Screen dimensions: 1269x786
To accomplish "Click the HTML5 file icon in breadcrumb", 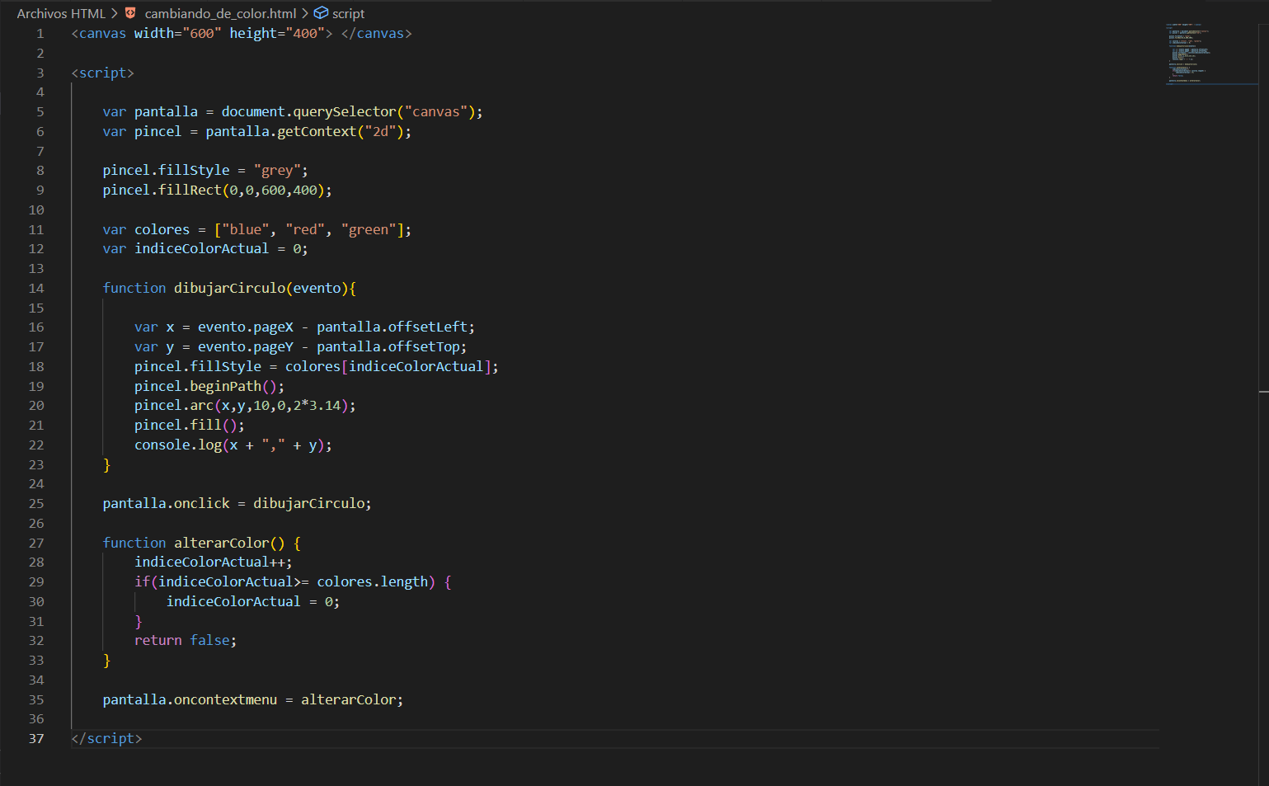I will point(130,13).
